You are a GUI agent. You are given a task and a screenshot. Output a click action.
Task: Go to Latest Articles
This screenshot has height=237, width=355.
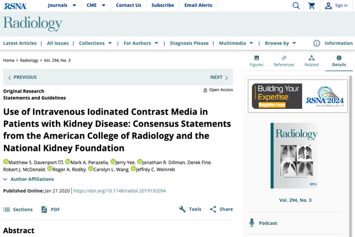(20, 43)
